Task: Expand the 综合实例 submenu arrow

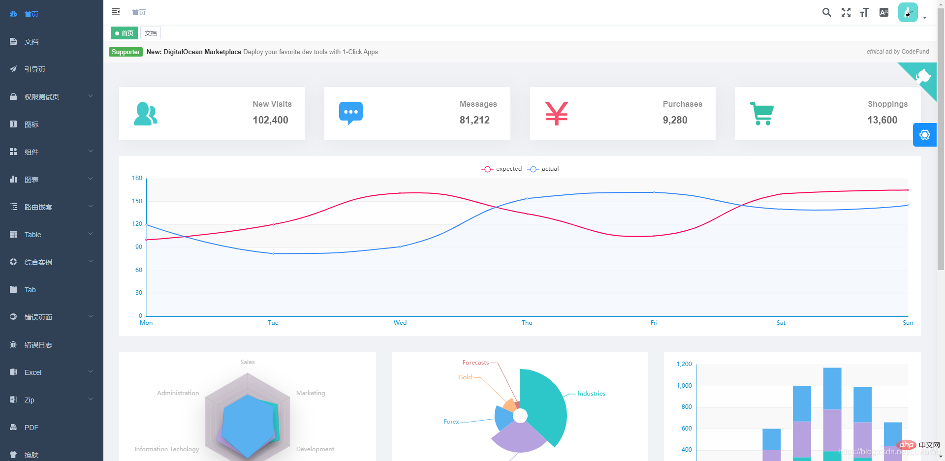Action: 91,261
